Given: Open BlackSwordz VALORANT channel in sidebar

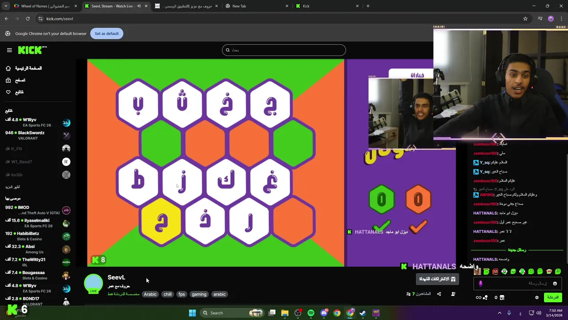Looking at the screenshot, I should (38, 136).
